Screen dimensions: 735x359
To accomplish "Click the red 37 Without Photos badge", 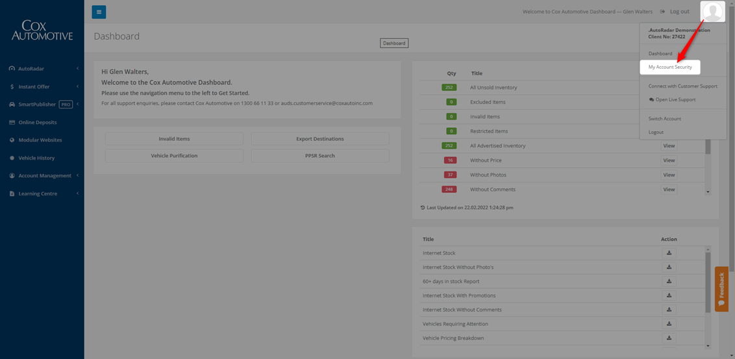I will 450,175.
